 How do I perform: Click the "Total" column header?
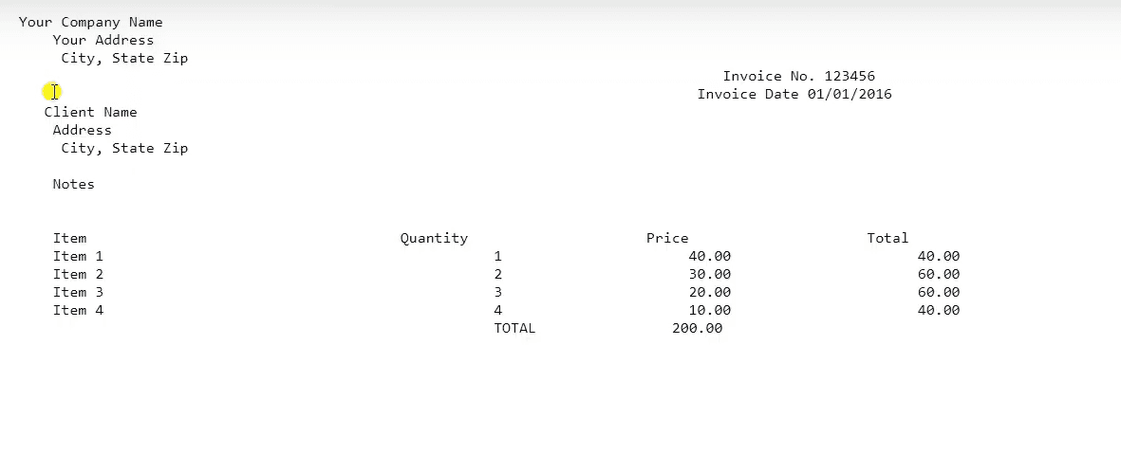coord(887,238)
